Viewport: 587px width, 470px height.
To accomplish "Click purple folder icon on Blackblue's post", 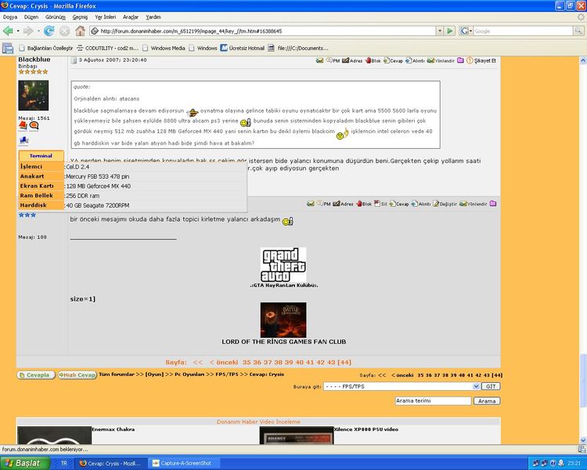I will [460, 60].
